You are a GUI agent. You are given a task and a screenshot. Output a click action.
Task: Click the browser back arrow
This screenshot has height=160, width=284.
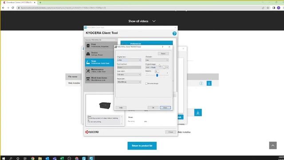coord(3,8)
